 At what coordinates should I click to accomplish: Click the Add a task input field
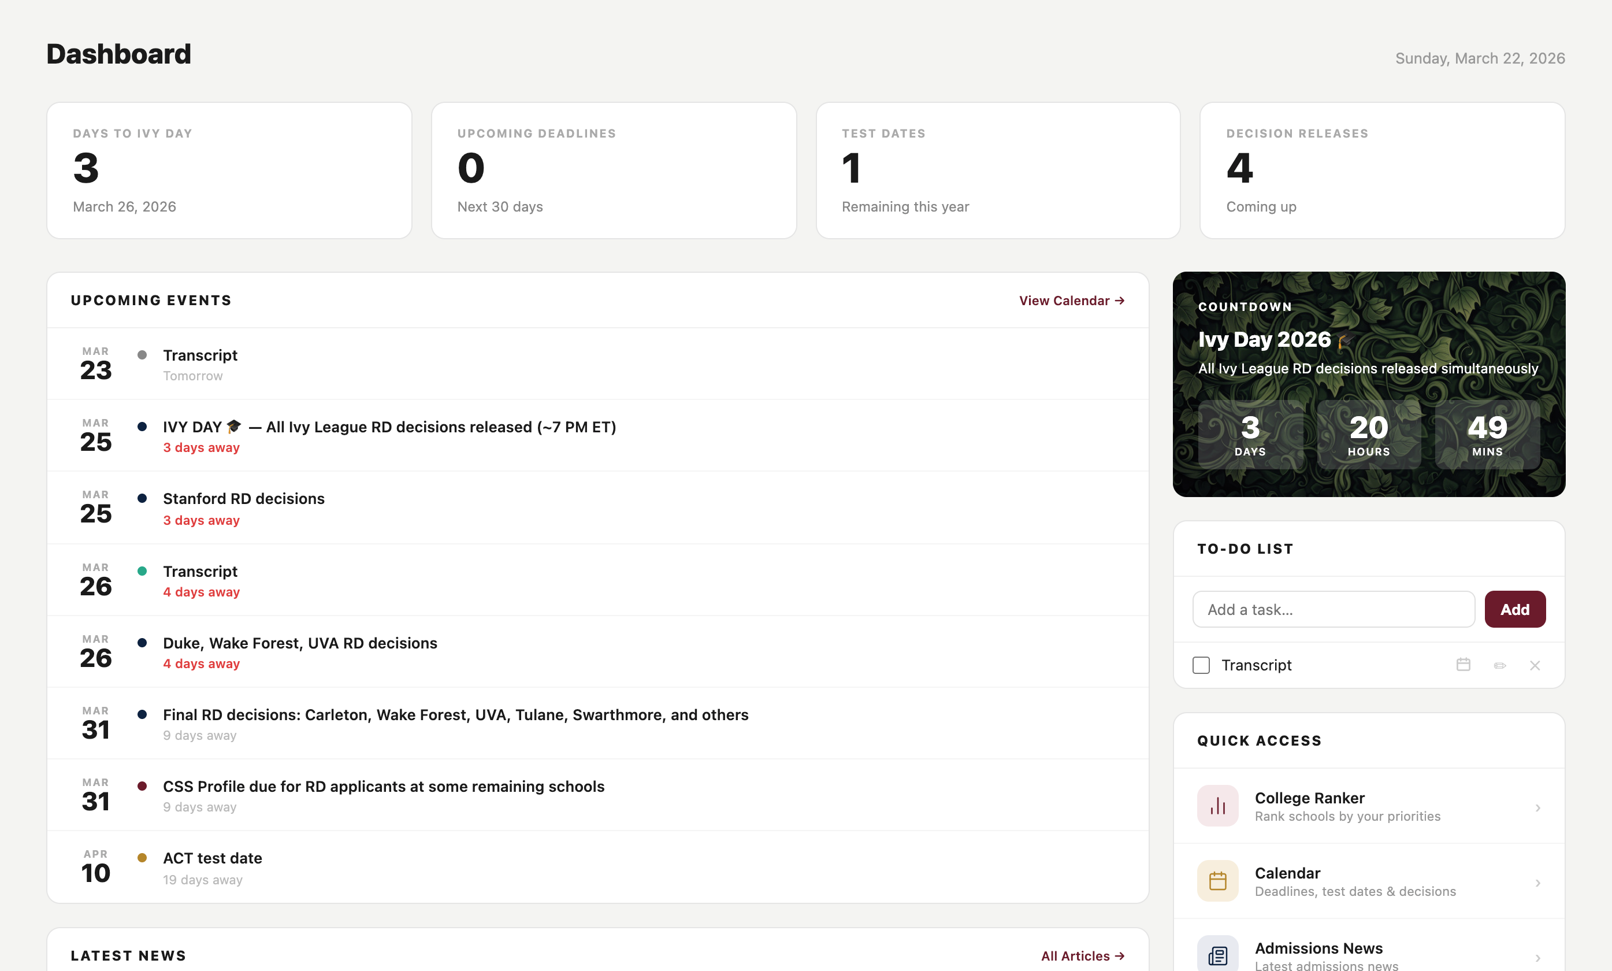pyautogui.click(x=1334, y=609)
